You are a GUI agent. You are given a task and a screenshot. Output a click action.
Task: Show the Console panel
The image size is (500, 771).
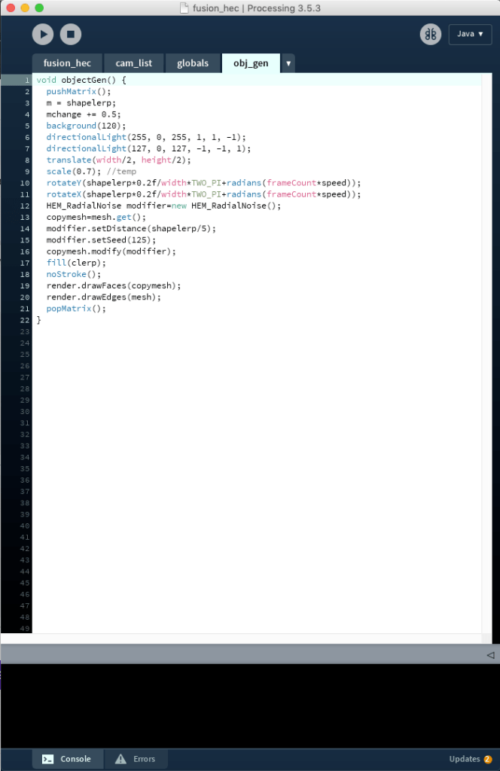(66, 759)
